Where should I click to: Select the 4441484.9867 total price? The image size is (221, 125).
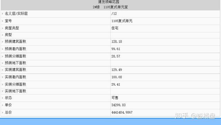pos(122,113)
